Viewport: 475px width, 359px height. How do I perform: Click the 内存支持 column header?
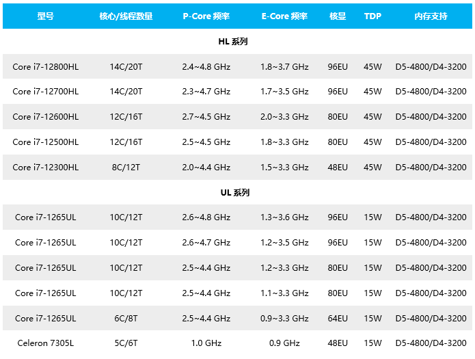point(431,16)
